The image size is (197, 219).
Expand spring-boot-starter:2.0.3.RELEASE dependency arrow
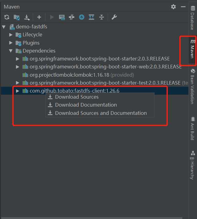point(17,59)
